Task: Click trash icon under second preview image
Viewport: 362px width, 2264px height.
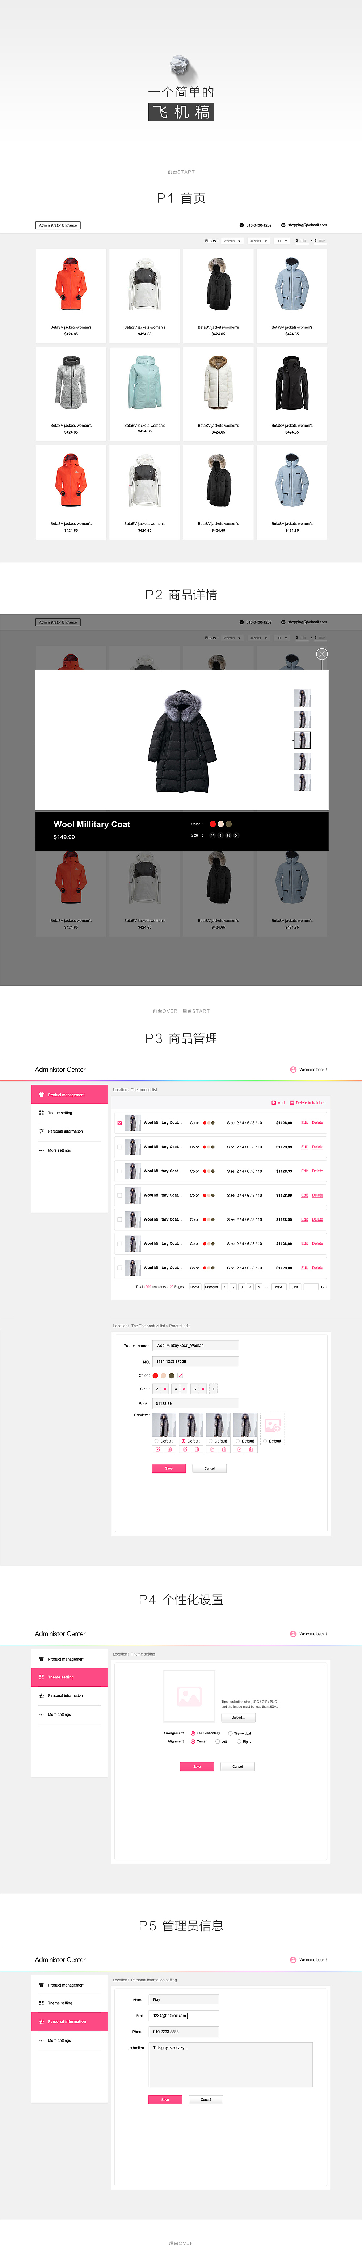Action: click(x=197, y=1449)
